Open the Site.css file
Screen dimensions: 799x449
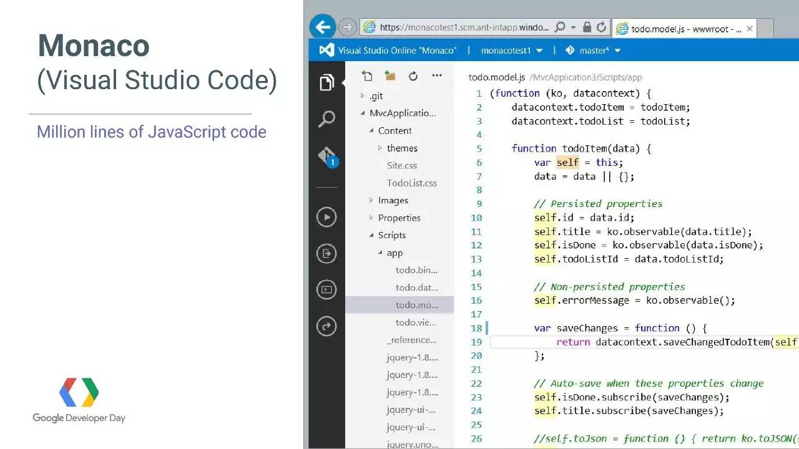(402, 166)
